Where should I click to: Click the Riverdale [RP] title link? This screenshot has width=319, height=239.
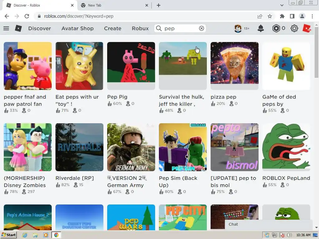pyautogui.click(x=75, y=178)
